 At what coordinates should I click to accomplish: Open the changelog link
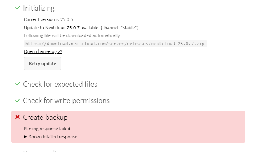(x=43, y=51)
